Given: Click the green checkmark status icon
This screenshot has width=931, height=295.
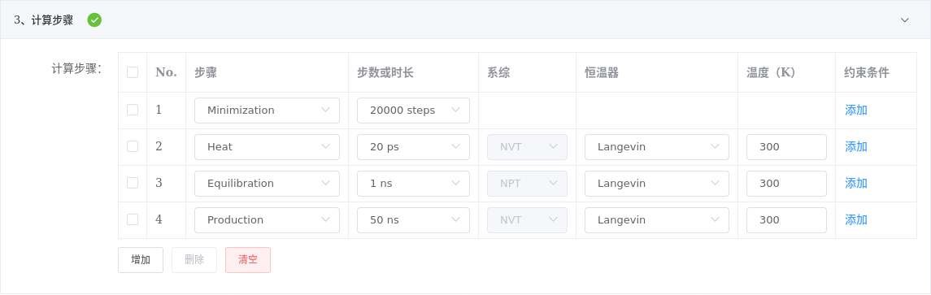Looking at the screenshot, I should (x=94, y=20).
